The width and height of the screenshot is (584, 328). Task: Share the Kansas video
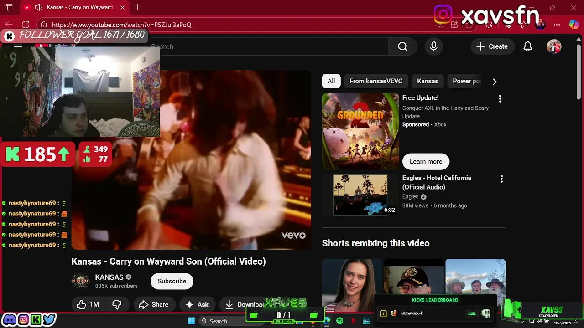point(154,305)
